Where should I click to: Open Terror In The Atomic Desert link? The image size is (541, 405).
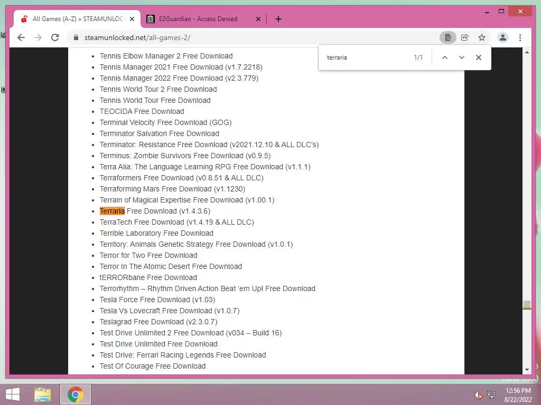coord(171,266)
